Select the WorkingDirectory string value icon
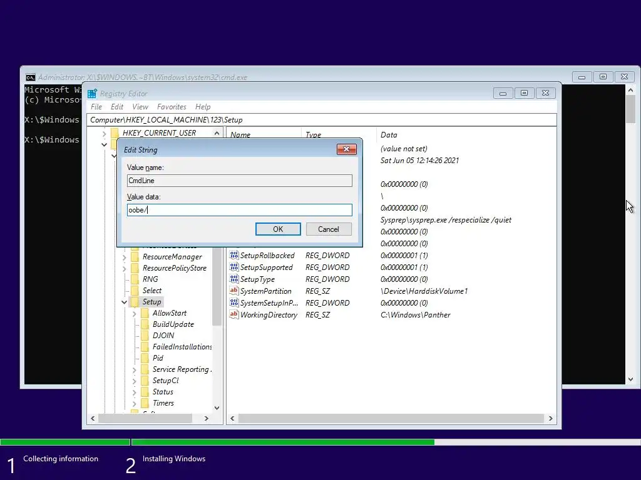 234,314
